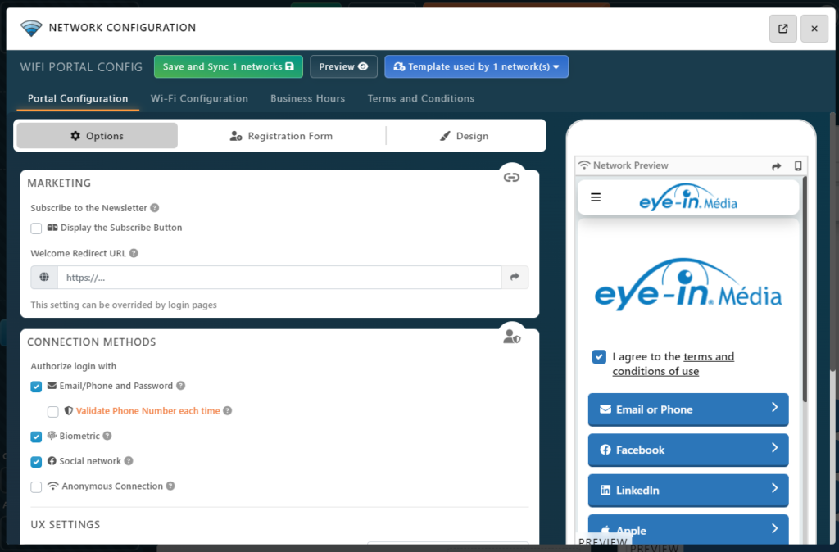Click the wifi logo in the dialog title
This screenshot has width=839, height=552.
click(31, 28)
